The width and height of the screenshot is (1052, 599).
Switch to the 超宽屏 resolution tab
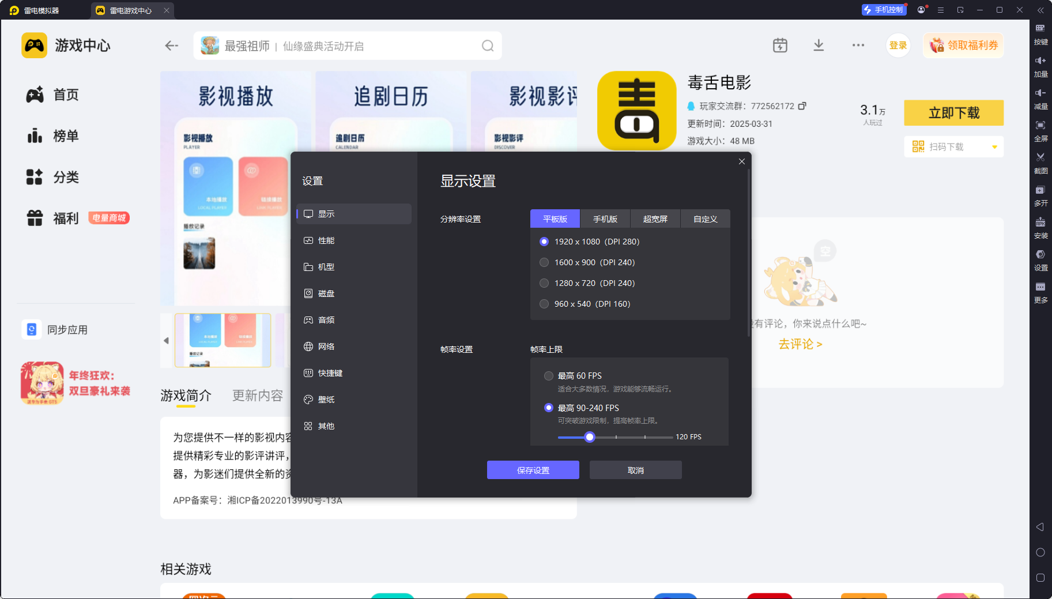click(655, 219)
